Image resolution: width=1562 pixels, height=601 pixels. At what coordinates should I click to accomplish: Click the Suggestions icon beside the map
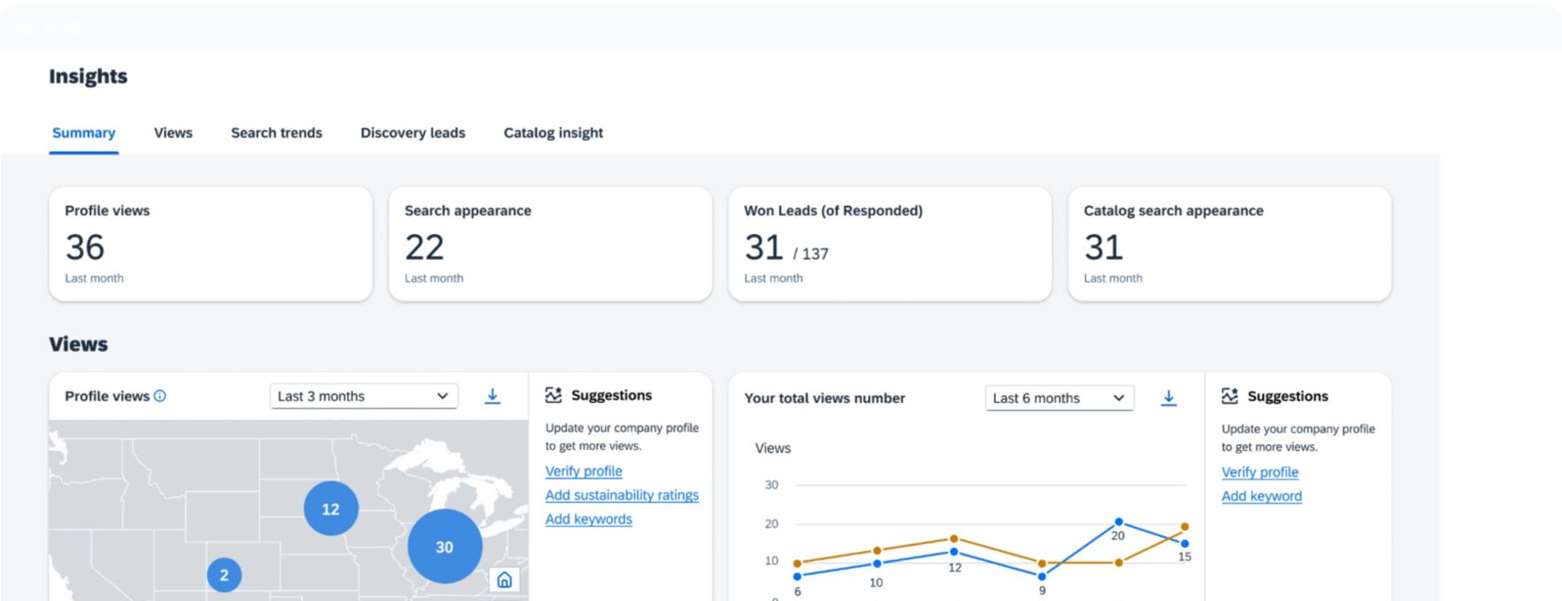click(x=554, y=395)
